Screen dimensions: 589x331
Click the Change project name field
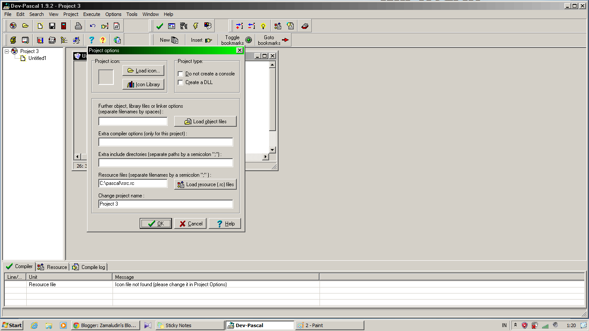point(166,204)
